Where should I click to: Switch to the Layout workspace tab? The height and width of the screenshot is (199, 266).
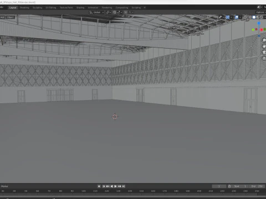click(13, 8)
